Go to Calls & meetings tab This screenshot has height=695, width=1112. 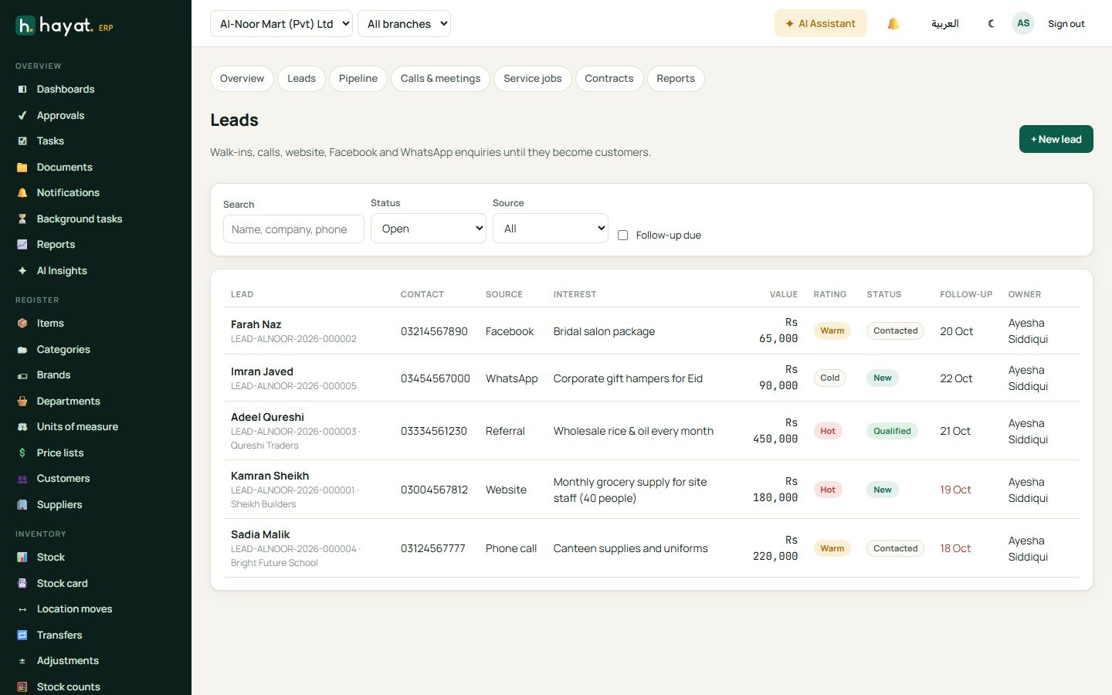pos(440,79)
